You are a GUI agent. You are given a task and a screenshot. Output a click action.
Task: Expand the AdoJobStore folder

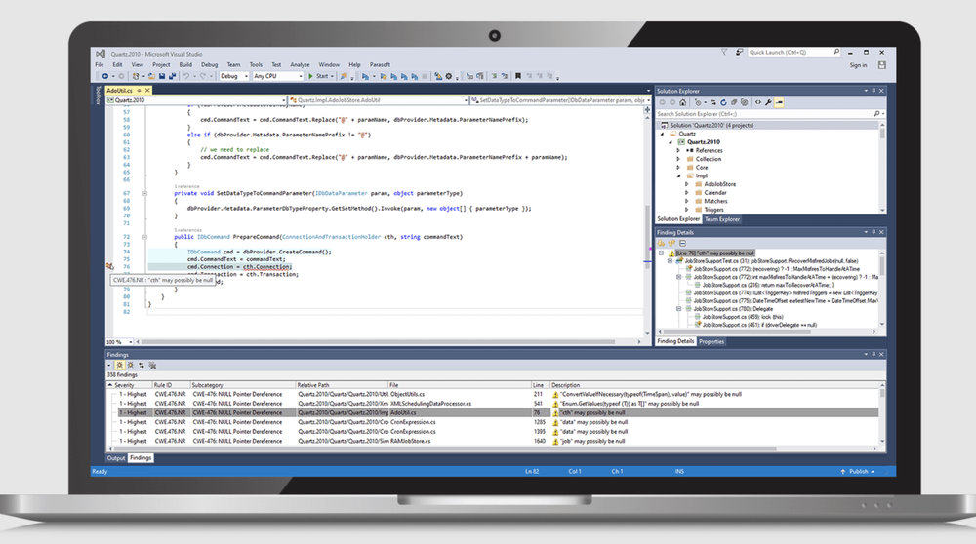[x=686, y=184]
